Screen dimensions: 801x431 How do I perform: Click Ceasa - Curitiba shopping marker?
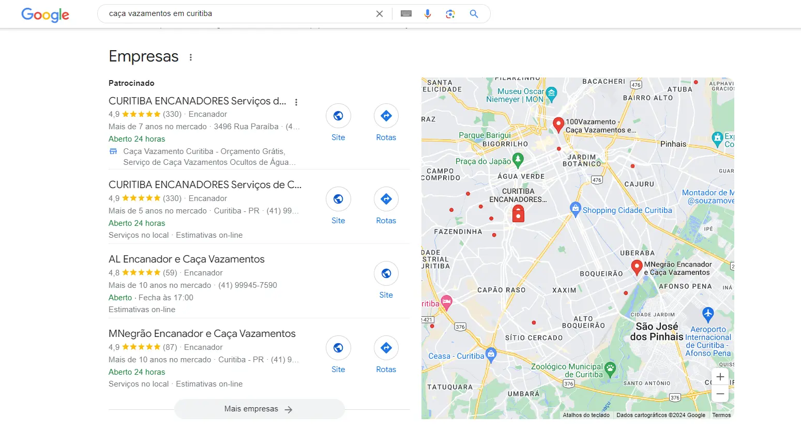pos(491,355)
